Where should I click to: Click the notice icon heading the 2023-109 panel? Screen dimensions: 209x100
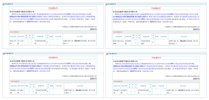click(4, 54)
